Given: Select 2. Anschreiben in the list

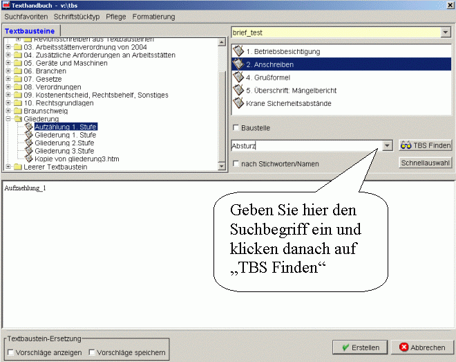Looking at the screenshot, I should coord(341,64).
